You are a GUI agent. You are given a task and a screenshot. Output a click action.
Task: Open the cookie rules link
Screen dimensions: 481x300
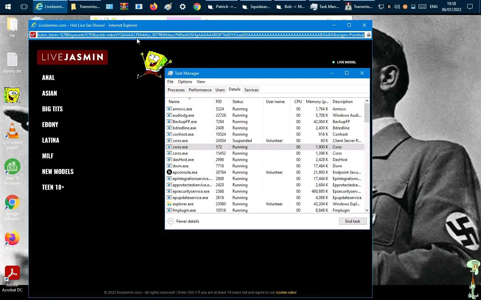286,292
